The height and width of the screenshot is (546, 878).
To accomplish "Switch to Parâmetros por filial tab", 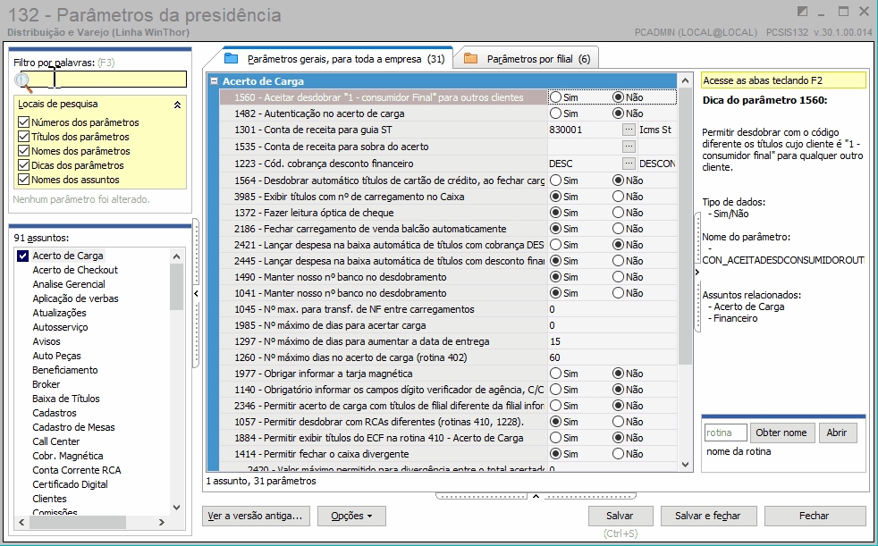I will point(527,59).
